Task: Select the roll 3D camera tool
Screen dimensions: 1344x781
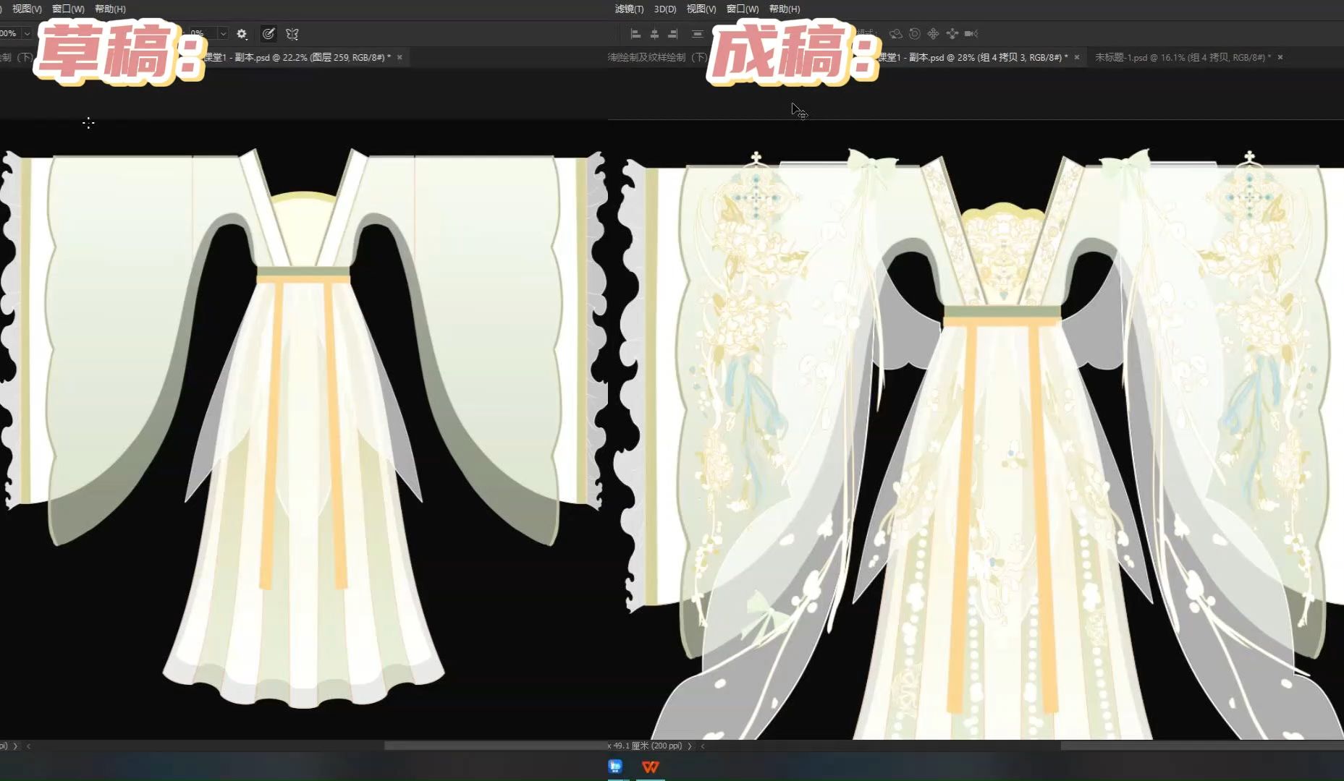Action: click(914, 33)
